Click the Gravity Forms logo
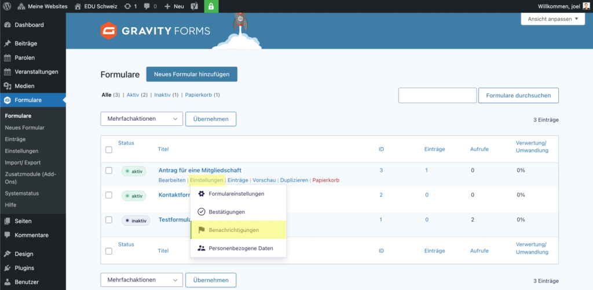Viewport: 593px width, 290px height. (155, 30)
